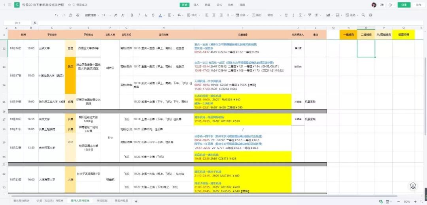Click the search magnifier icon
427x205 pixels.
click(x=363, y=15)
